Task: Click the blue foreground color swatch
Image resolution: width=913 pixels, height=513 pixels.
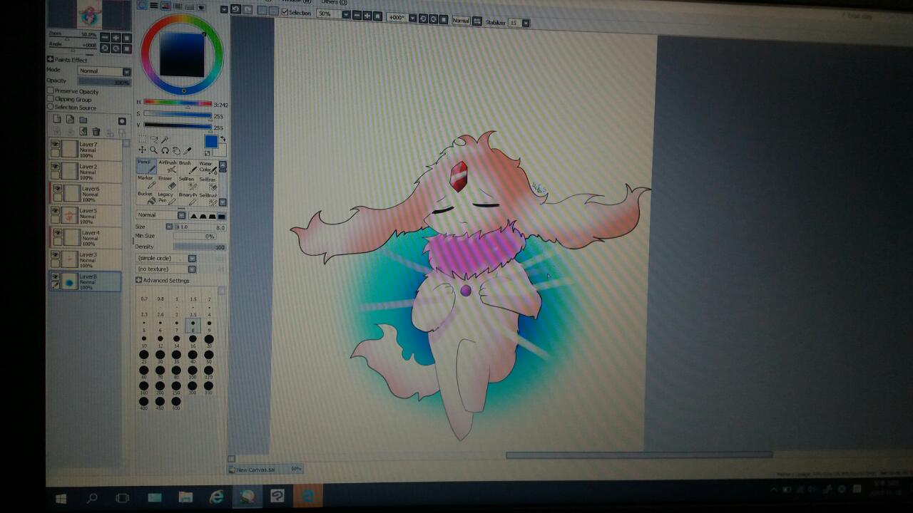Action: tap(211, 142)
